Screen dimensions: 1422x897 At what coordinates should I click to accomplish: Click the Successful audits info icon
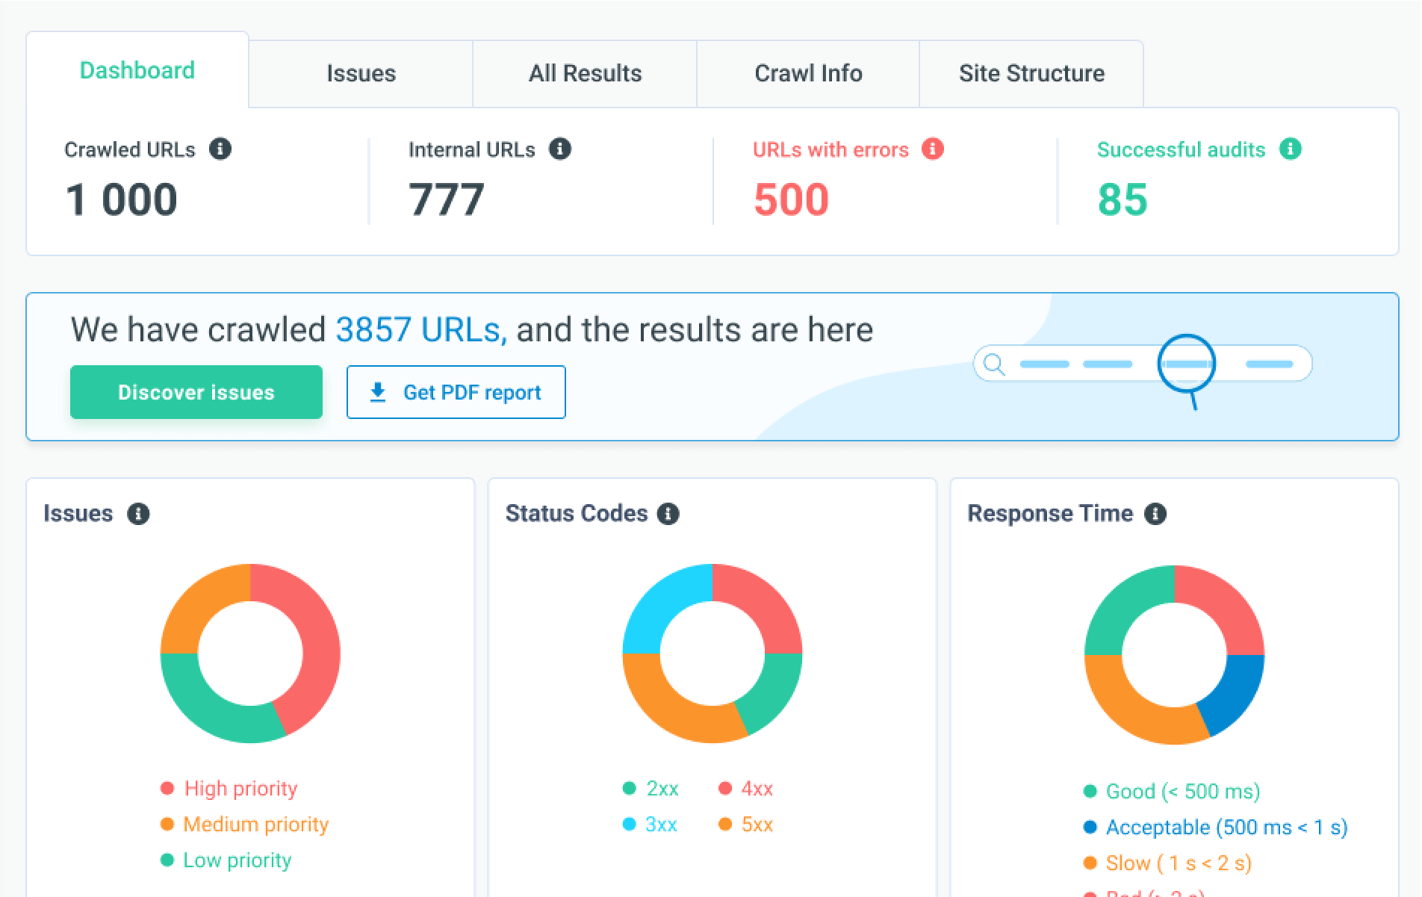(x=1291, y=149)
